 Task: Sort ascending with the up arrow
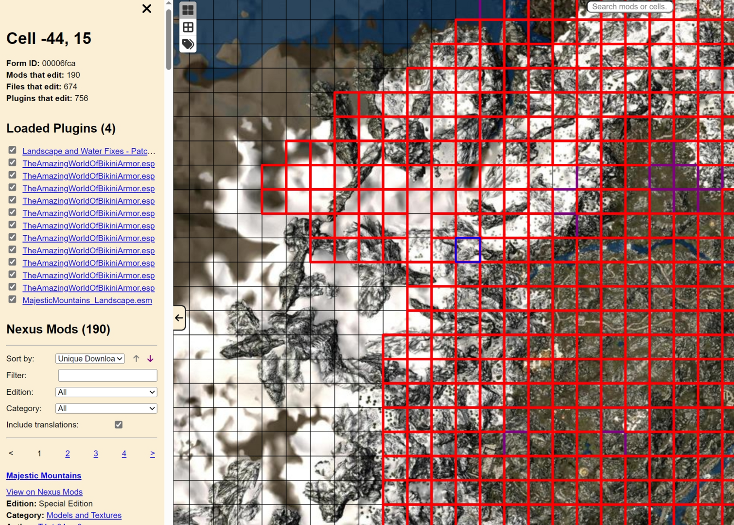(x=136, y=359)
